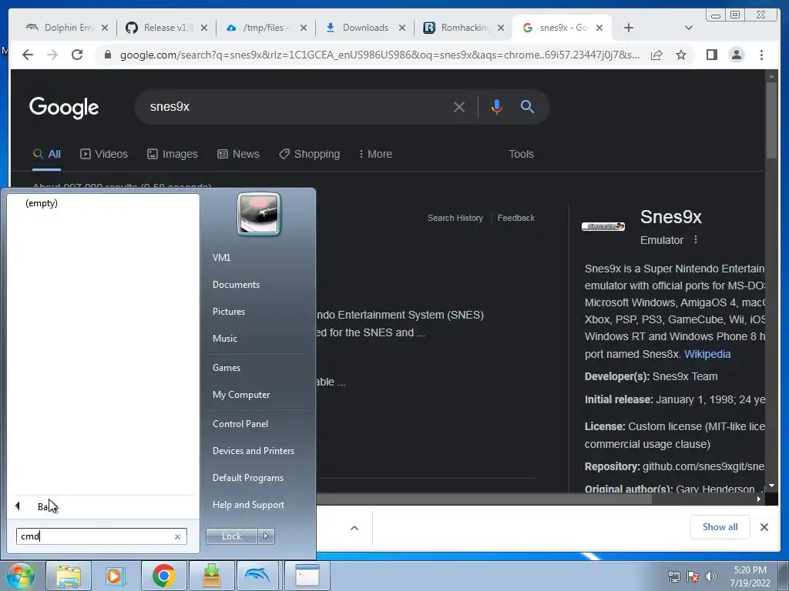Click the user account picture in Start menu
The image size is (789, 591).
[x=259, y=214]
